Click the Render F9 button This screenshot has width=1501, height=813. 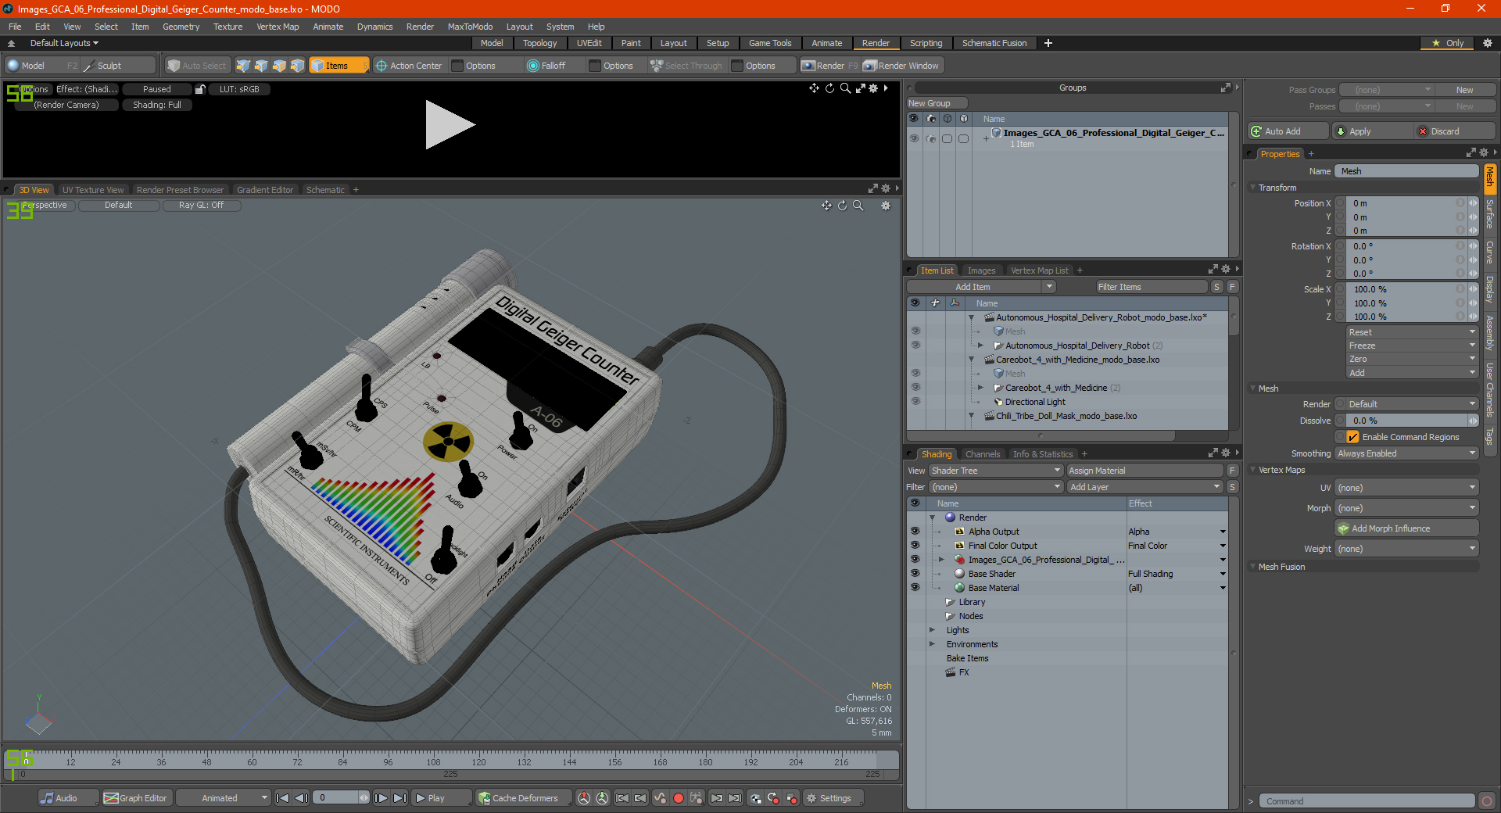[x=829, y=66]
